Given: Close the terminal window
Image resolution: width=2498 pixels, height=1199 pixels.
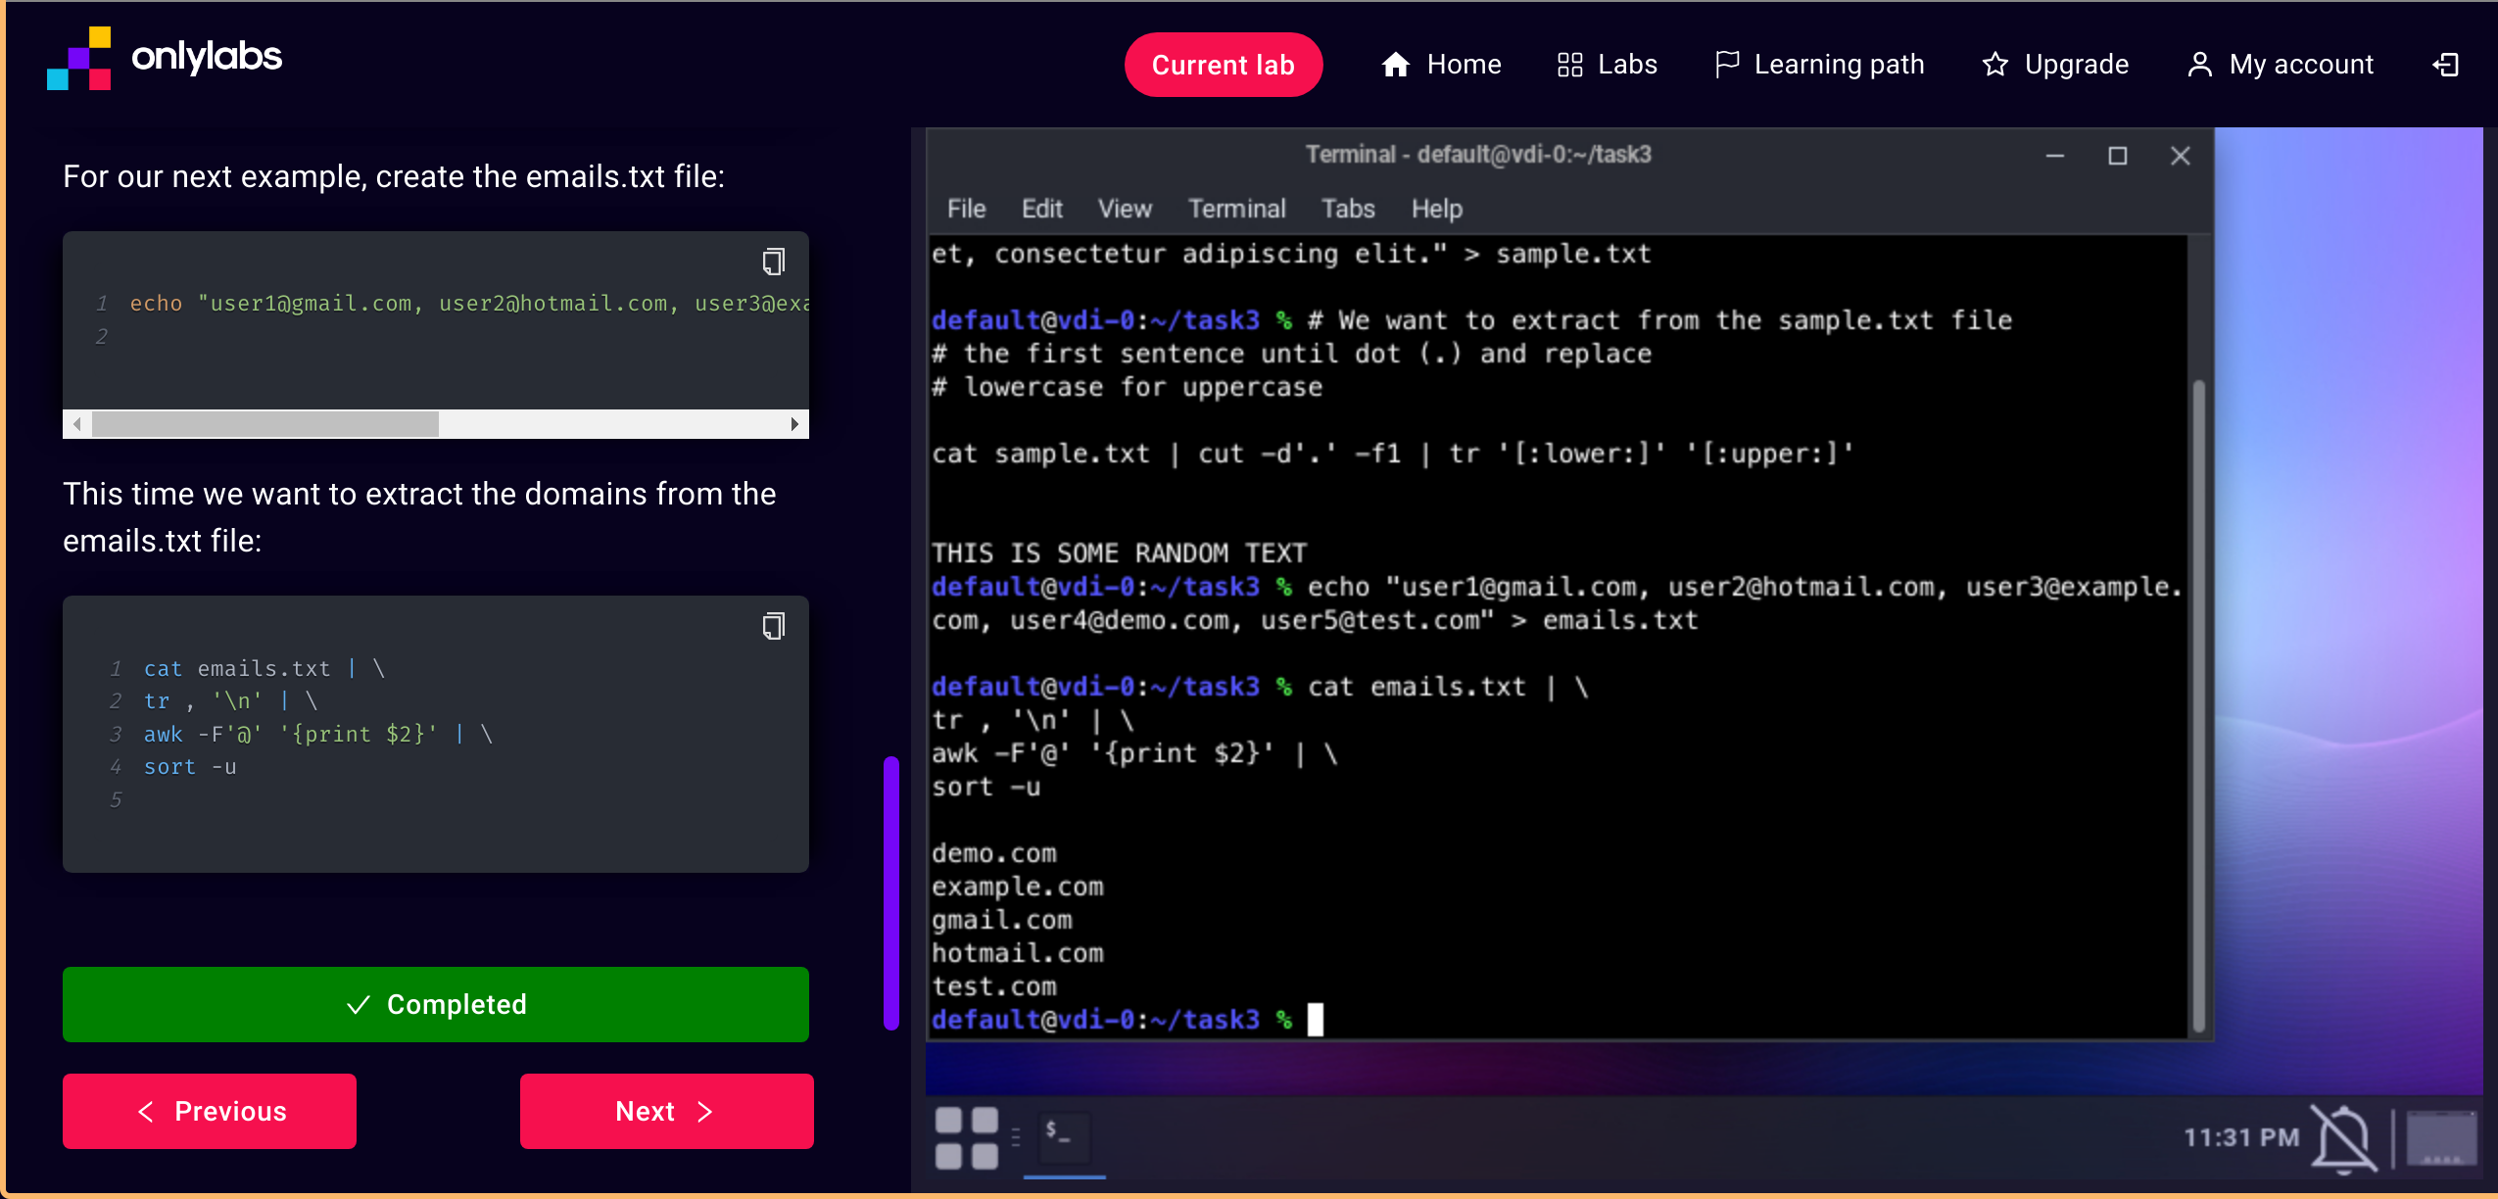Looking at the screenshot, I should tap(2181, 156).
